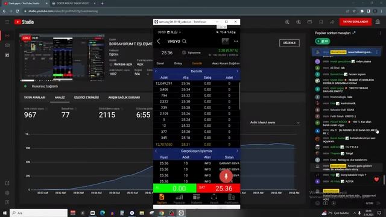
Task: Click the red microphone floating button
Action: [x=226, y=176]
